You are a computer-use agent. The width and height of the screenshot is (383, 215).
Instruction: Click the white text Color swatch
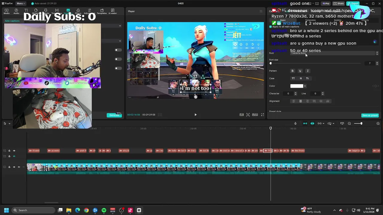pos(297,86)
